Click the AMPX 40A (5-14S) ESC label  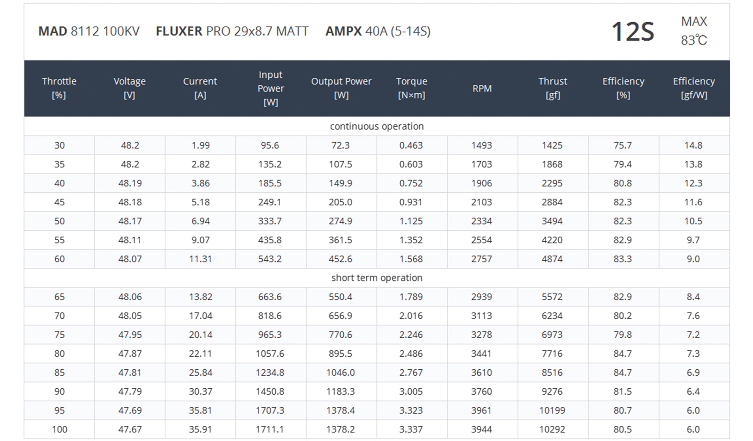pyautogui.click(x=378, y=31)
